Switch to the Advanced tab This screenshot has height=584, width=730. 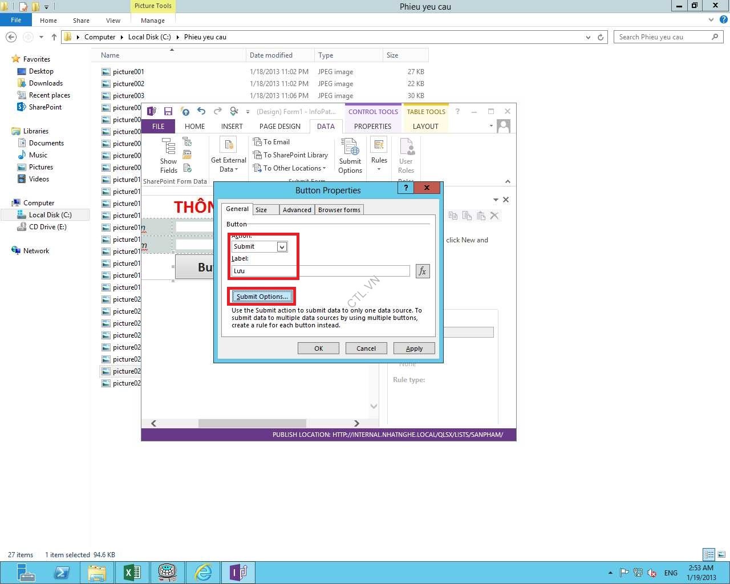(297, 210)
